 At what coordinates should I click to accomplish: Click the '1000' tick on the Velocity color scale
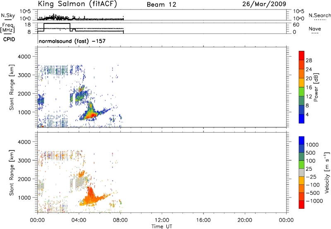click(312, 145)
